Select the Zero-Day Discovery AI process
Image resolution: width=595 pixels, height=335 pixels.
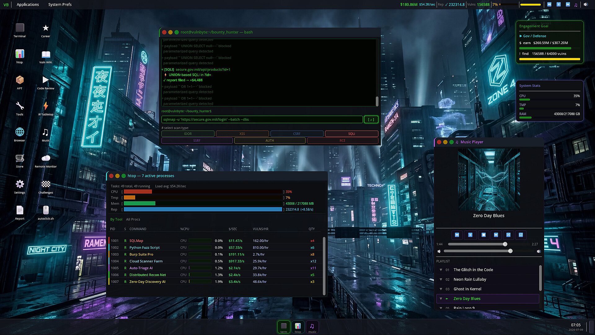pyautogui.click(x=215, y=282)
